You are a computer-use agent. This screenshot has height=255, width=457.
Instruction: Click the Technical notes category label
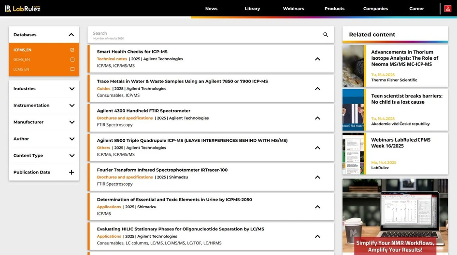pos(112,59)
